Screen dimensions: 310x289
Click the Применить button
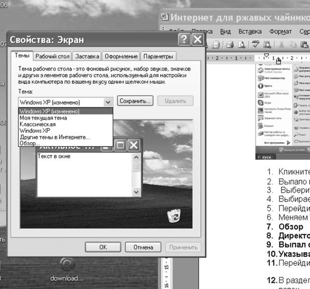pos(183,247)
